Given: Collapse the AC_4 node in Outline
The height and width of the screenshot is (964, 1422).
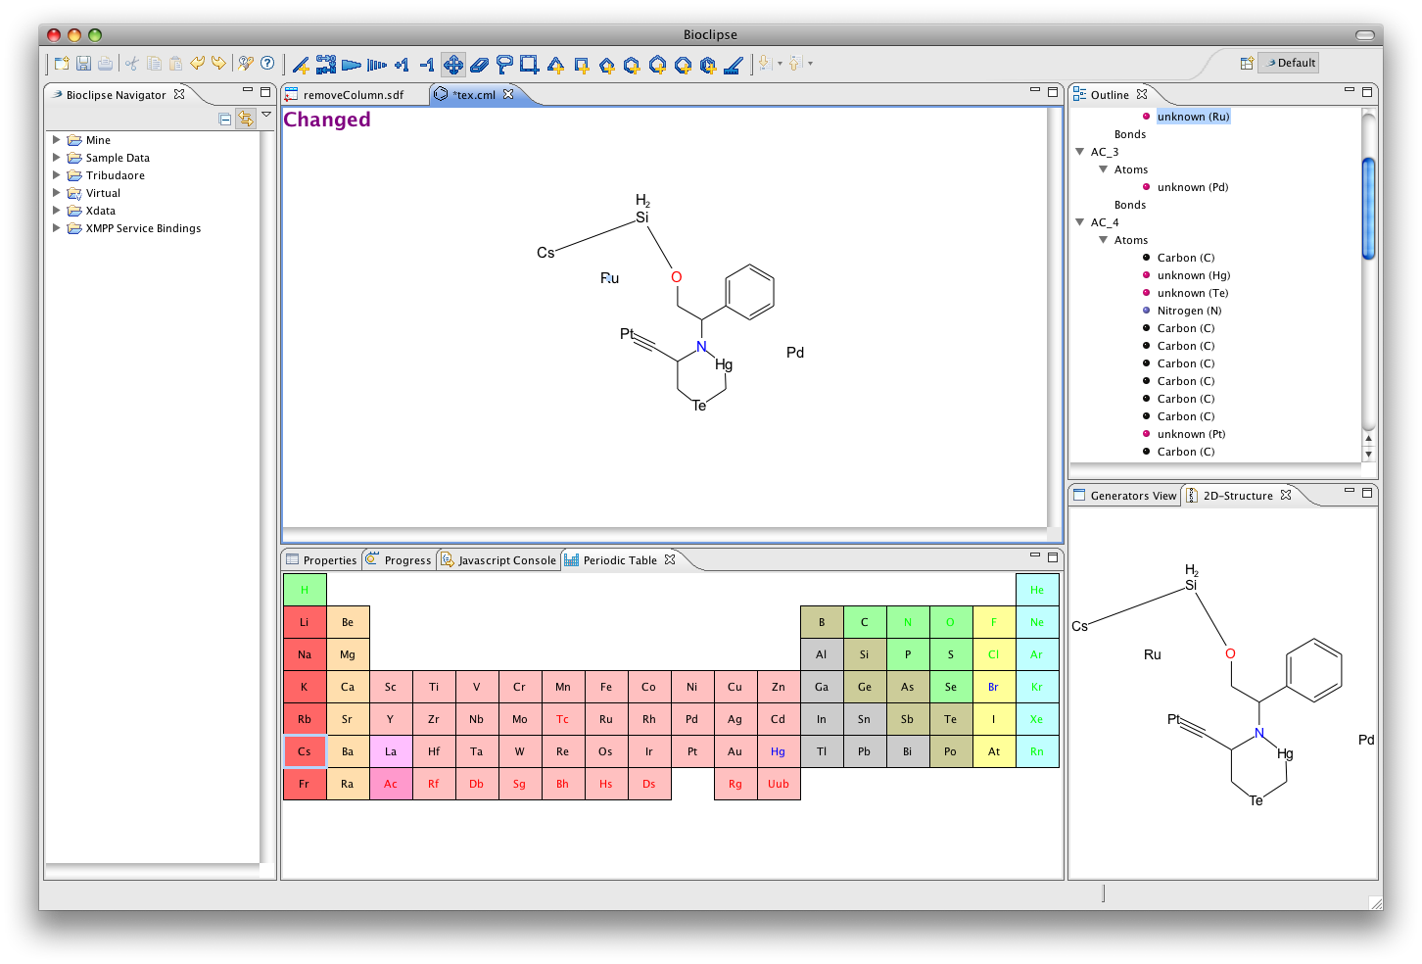Looking at the screenshot, I should (x=1080, y=222).
